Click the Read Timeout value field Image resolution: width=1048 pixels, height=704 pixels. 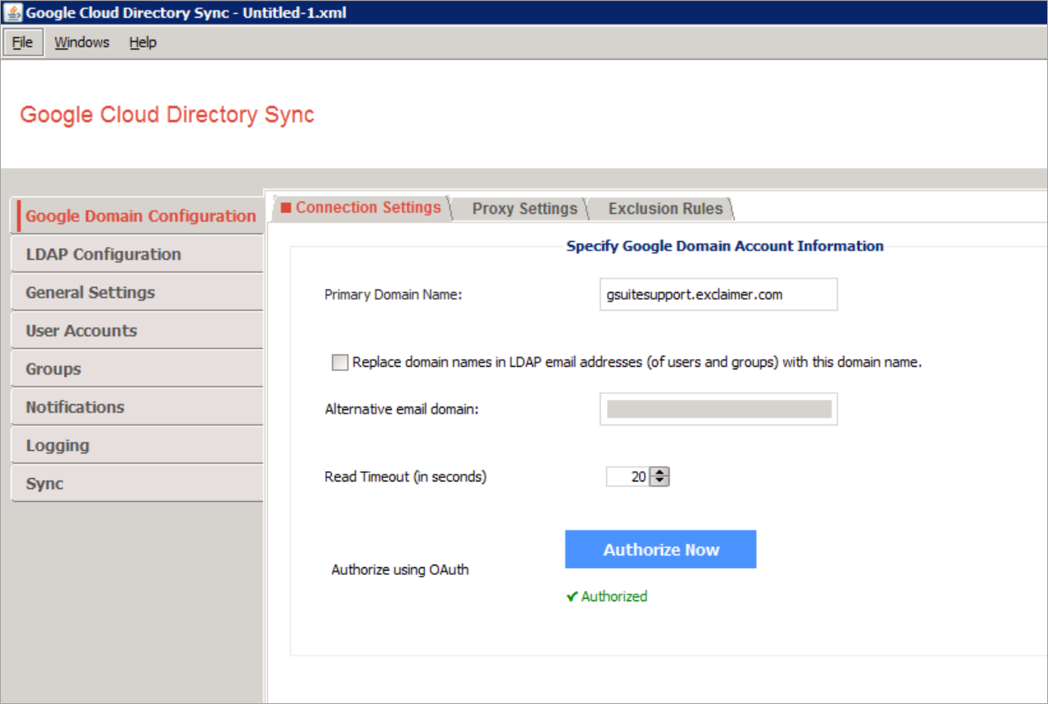pyautogui.click(x=627, y=477)
